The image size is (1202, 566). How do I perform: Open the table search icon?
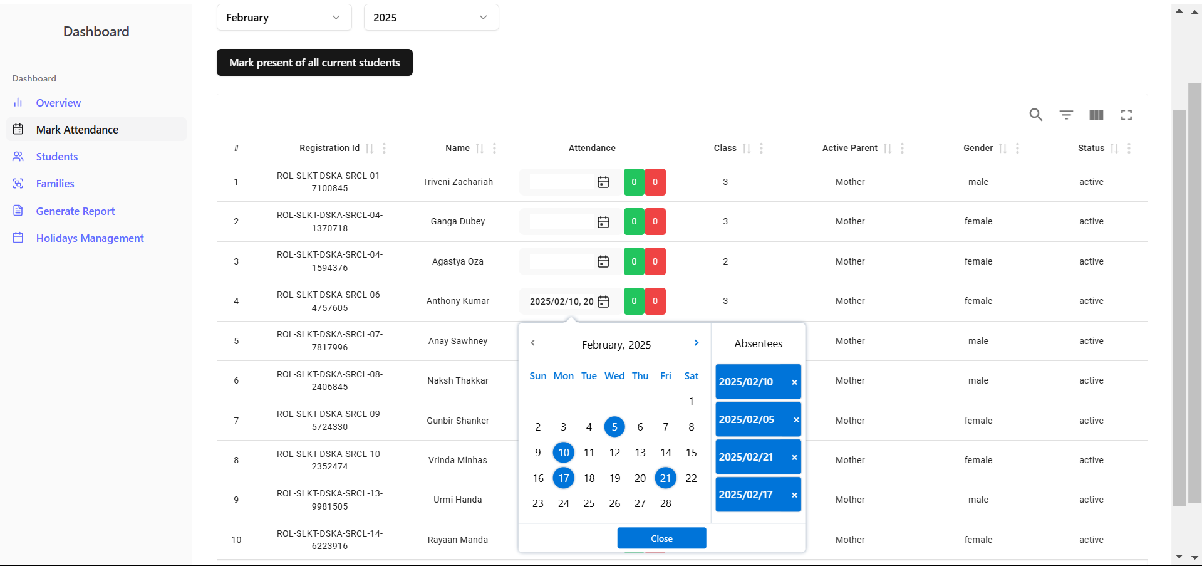[x=1035, y=115]
